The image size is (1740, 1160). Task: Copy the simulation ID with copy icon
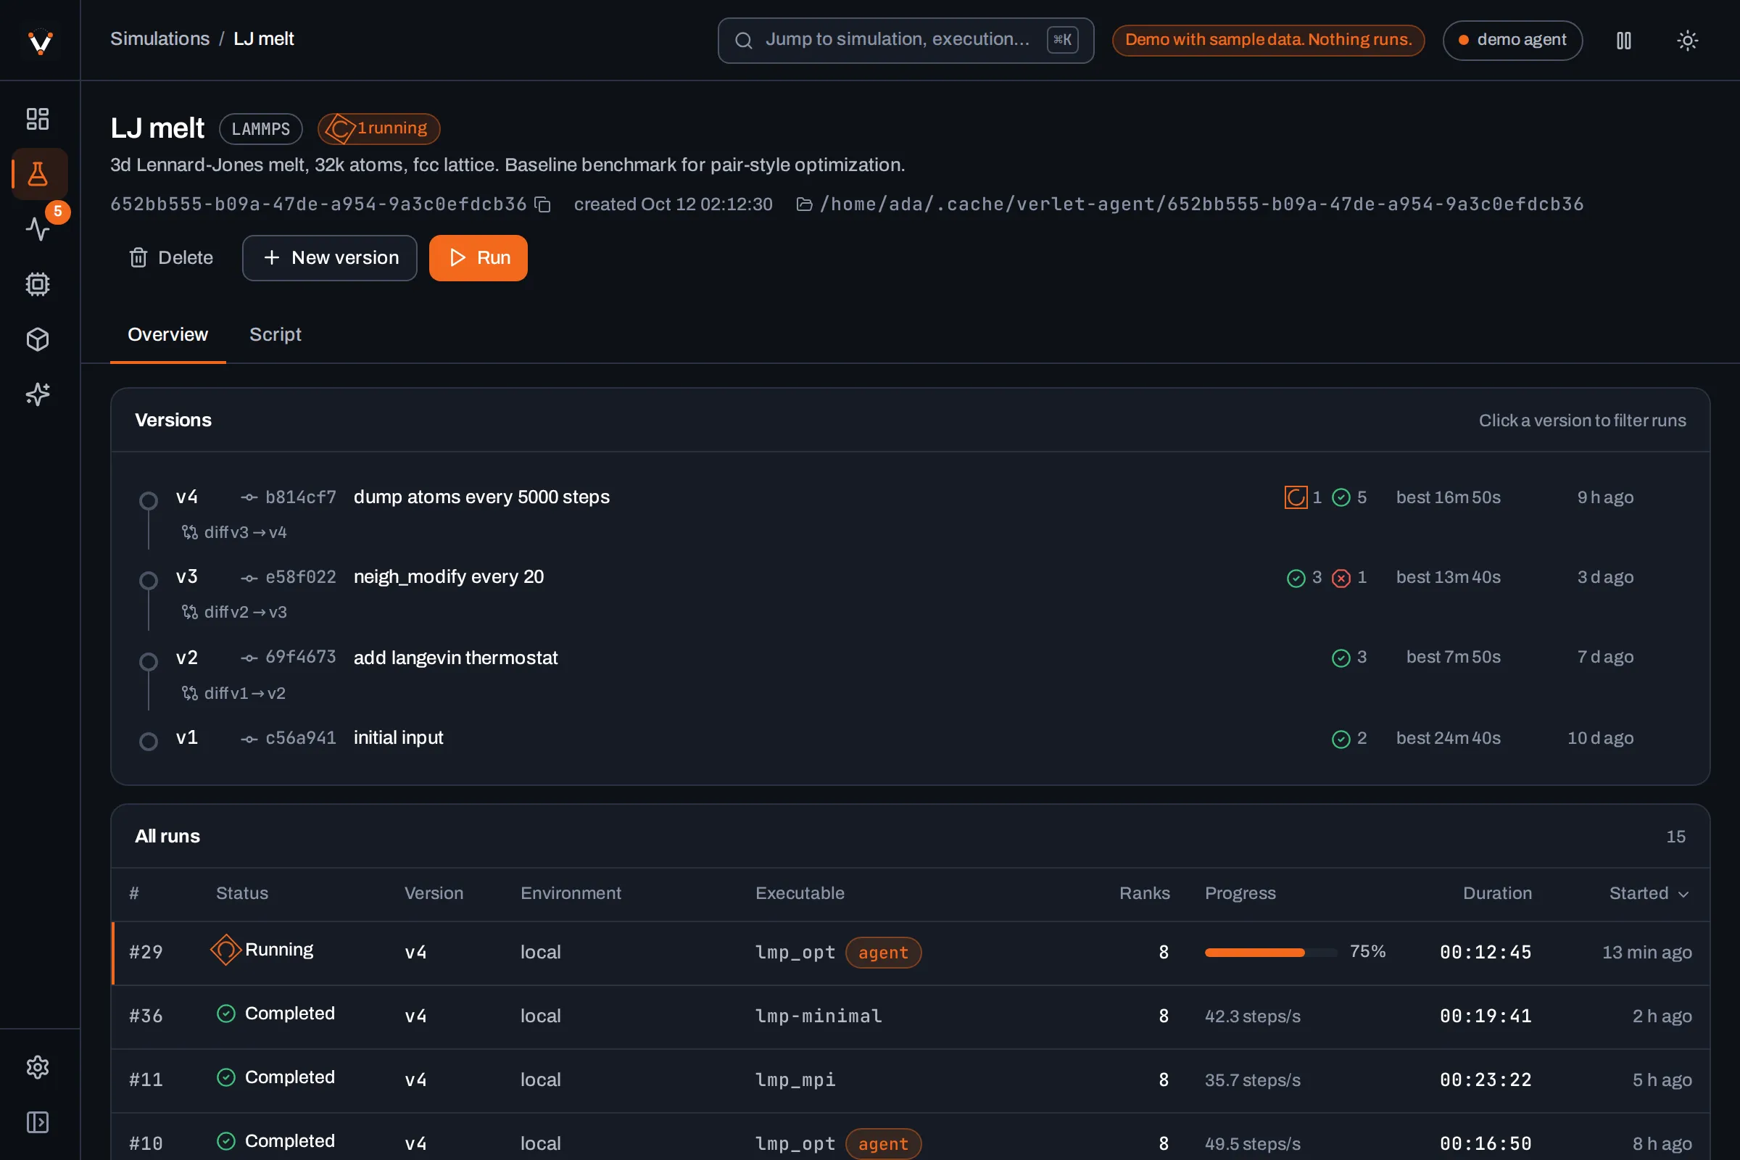tap(542, 204)
